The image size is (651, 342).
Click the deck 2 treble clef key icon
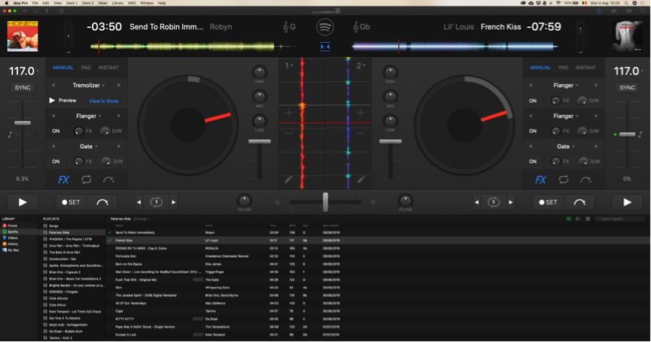[x=356, y=27]
